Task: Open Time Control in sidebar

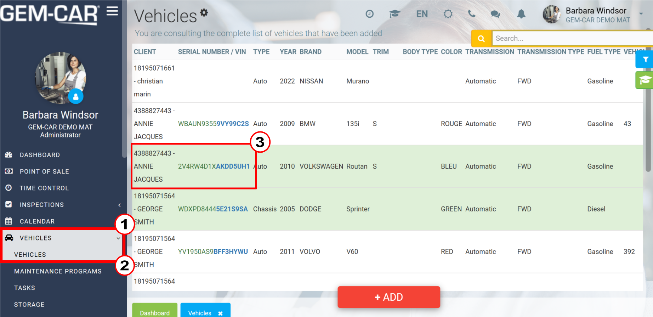Action: tap(44, 188)
